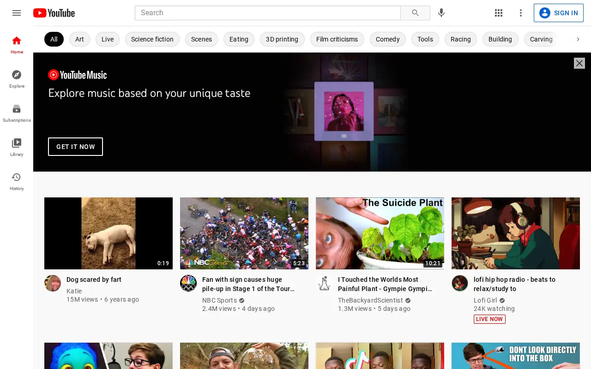The width and height of the screenshot is (591, 369).
Task: Open Subscriptions in the sidebar
Action: 17,113
